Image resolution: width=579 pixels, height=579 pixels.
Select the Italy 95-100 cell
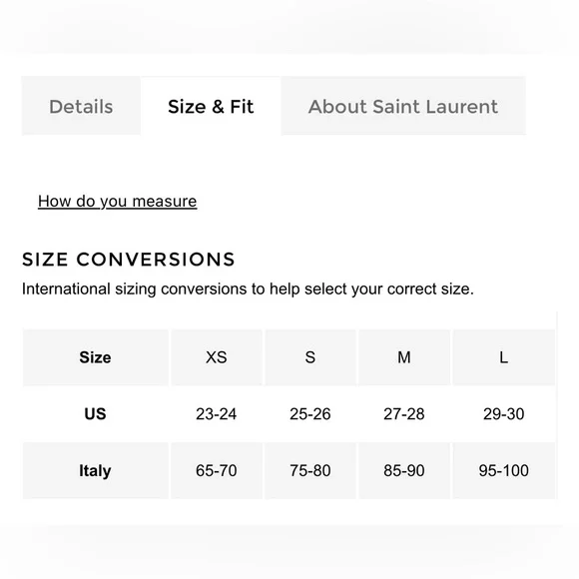coord(504,470)
